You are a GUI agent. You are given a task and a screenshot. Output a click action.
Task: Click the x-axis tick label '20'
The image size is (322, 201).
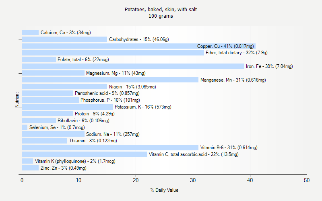pos(136,180)
